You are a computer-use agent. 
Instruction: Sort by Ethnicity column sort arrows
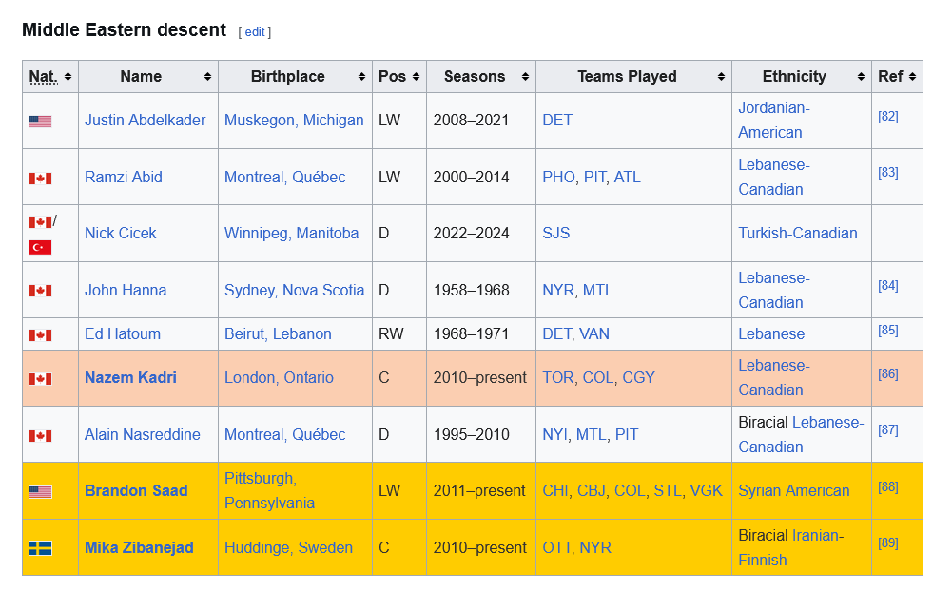point(861,77)
